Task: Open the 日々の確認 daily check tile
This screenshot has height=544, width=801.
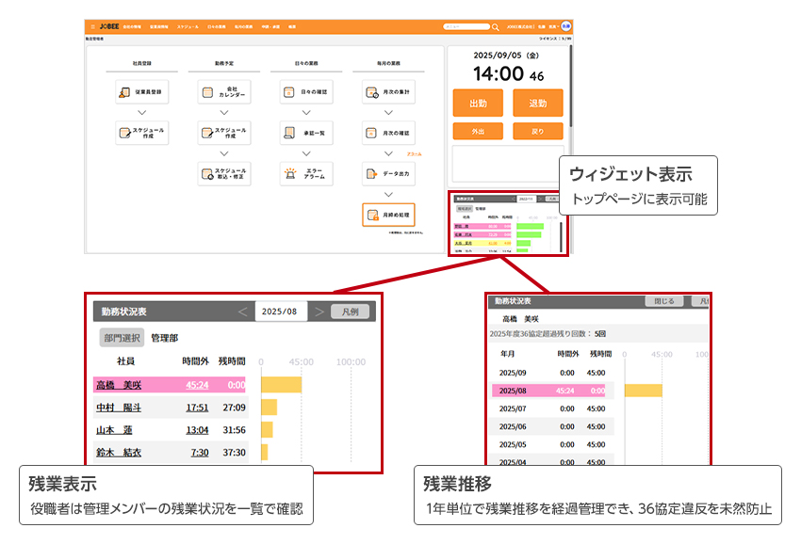Action: click(x=306, y=92)
